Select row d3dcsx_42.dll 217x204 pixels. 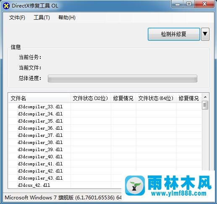click(x=65, y=185)
